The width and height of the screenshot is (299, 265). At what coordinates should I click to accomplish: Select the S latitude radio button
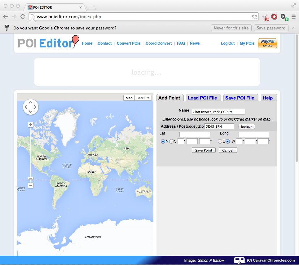pos(171,141)
